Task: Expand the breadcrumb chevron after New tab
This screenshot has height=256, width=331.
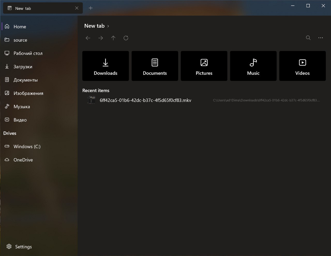Action: tap(108, 26)
